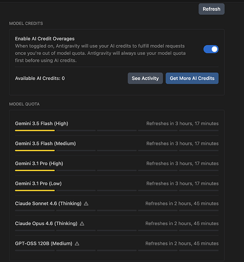This screenshot has width=244, height=262.
Task: Click the overages description paragraph
Action: coord(100,53)
